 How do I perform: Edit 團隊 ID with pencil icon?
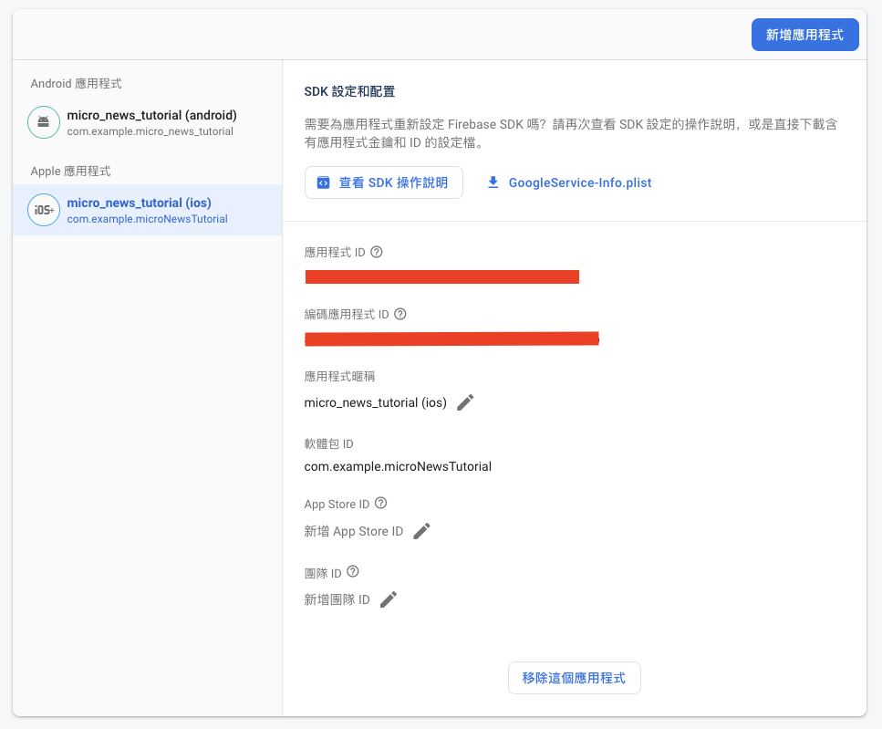pyautogui.click(x=389, y=599)
